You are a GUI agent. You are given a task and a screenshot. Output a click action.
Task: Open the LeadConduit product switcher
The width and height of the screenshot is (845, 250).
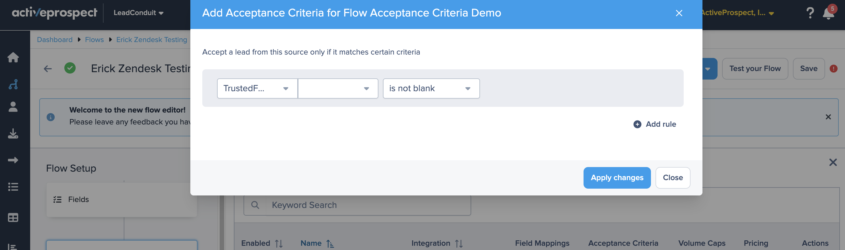[139, 13]
